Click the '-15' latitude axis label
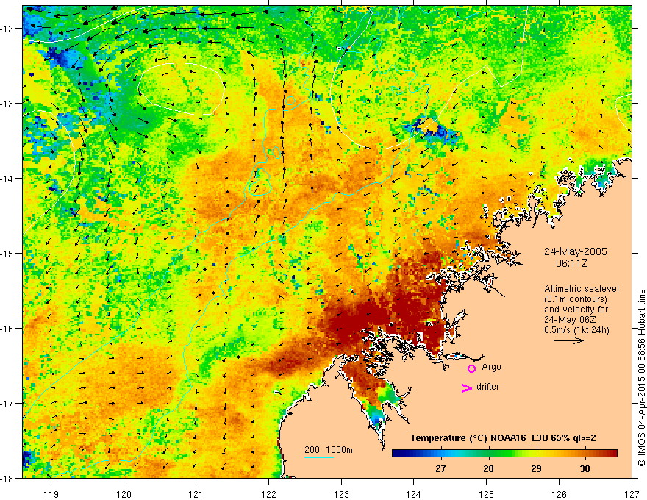 (x=7, y=253)
